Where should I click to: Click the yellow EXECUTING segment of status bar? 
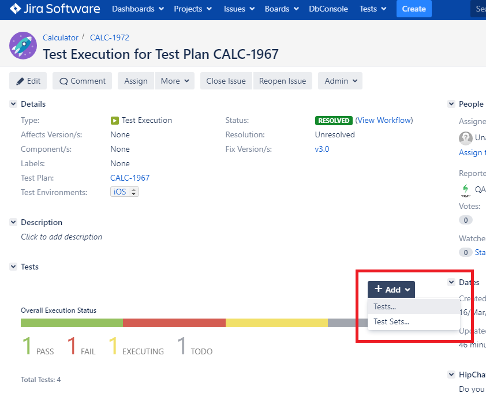pyautogui.click(x=277, y=323)
